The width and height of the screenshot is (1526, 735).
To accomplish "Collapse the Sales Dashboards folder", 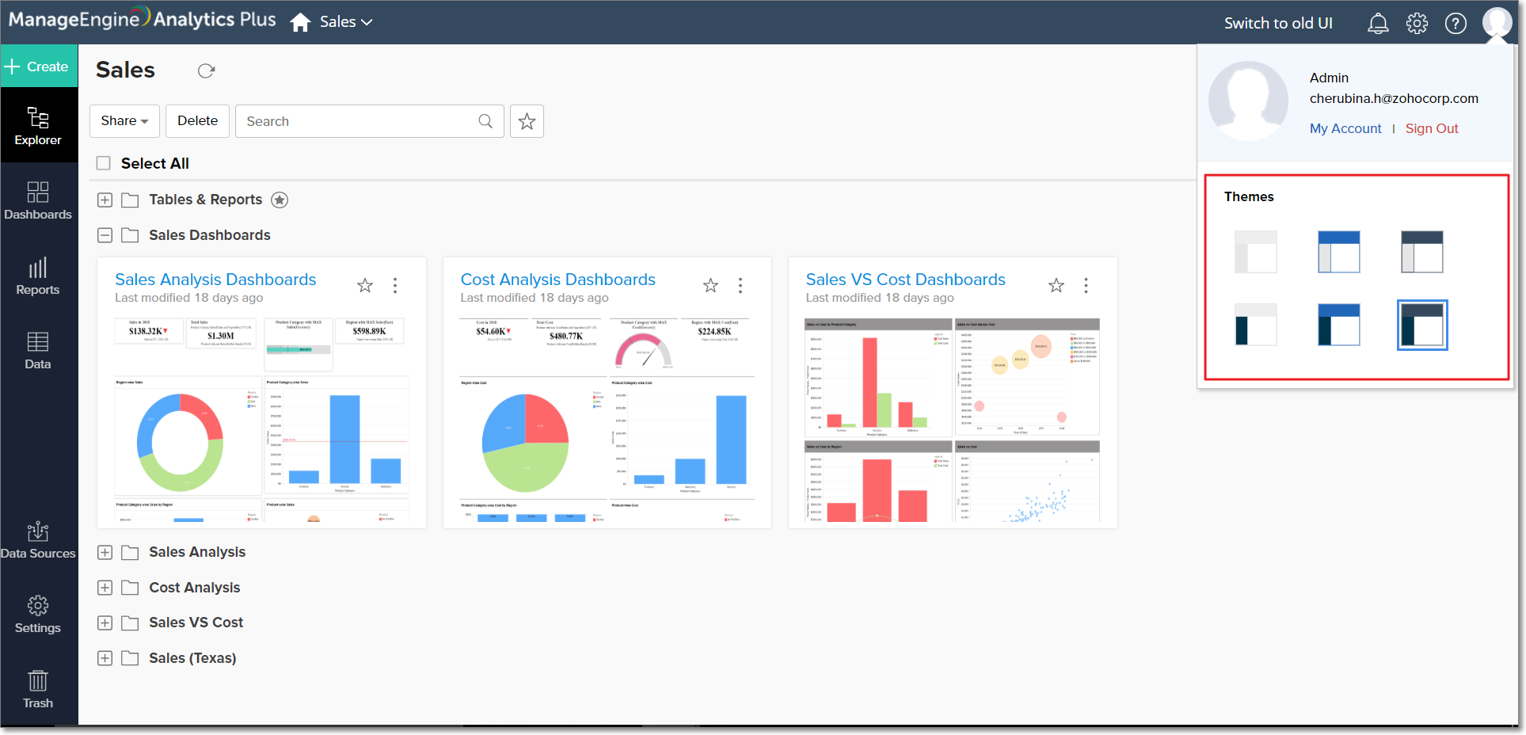I will 105,235.
